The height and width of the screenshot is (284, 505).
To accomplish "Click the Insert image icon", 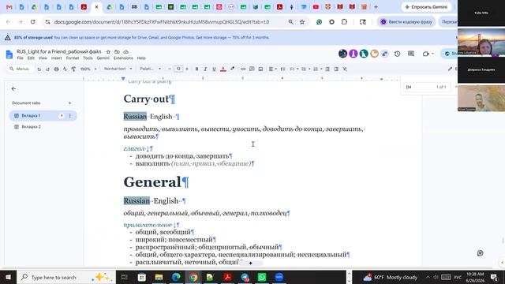I will 260,69.
